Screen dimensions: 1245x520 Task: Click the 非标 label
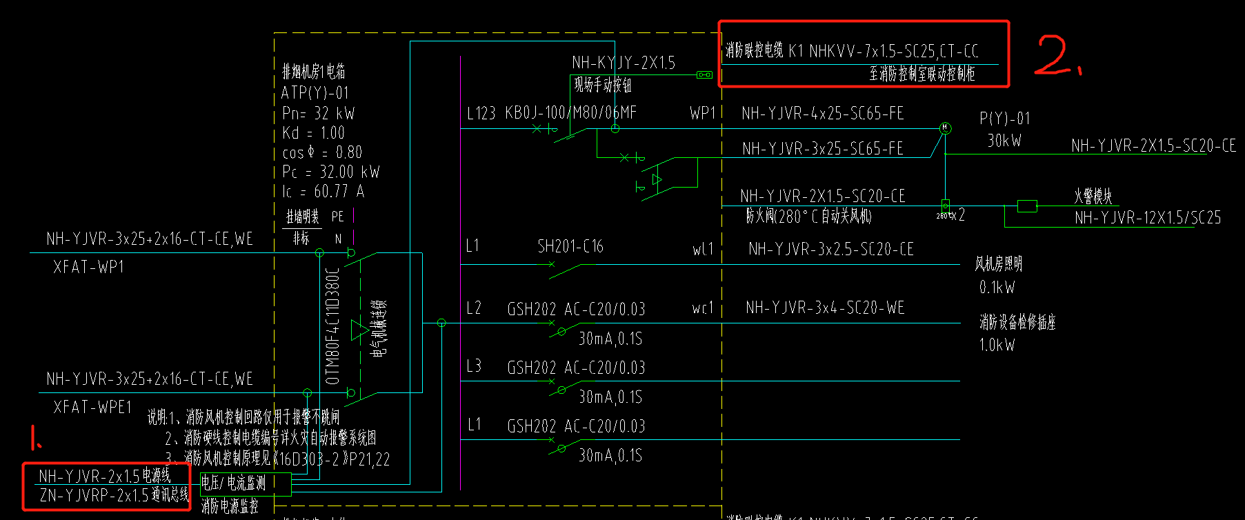[301, 238]
